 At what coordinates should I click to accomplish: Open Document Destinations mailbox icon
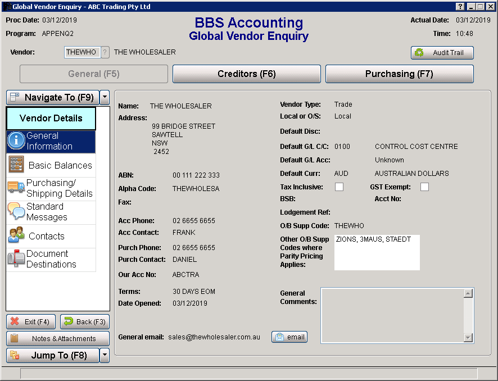[16, 259]
